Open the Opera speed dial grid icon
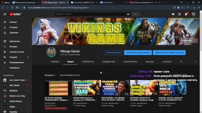Viewport: 202px width, 113px height. tap(17, 8)
